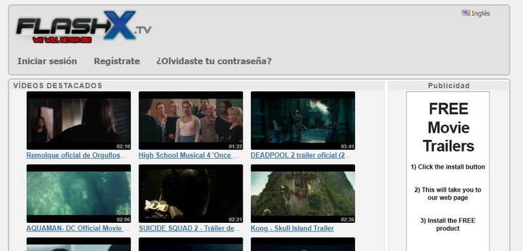The height and width of the screenshot is (251, 523).
Task: Open Kong - Skull Island Trailer link
Action: coord(292,228)
